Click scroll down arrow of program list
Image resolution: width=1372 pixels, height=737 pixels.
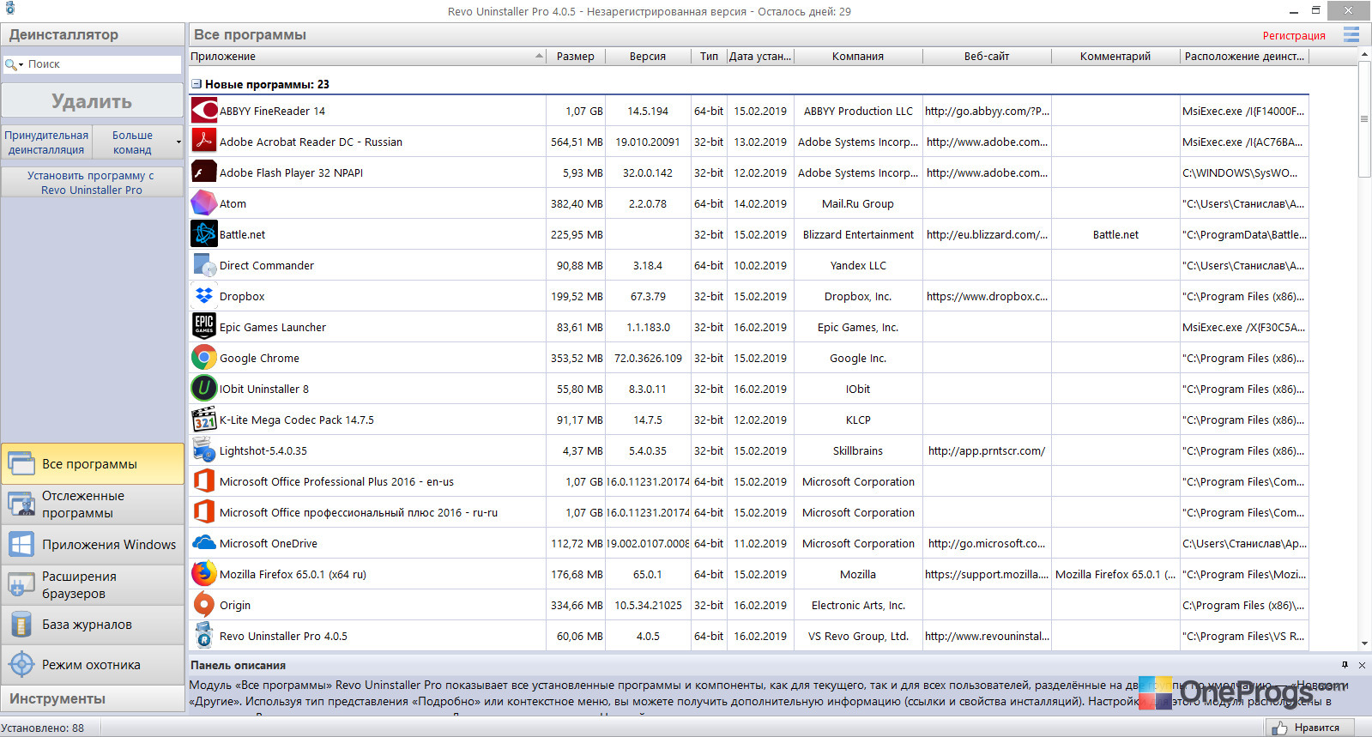tap(1364, 643)
